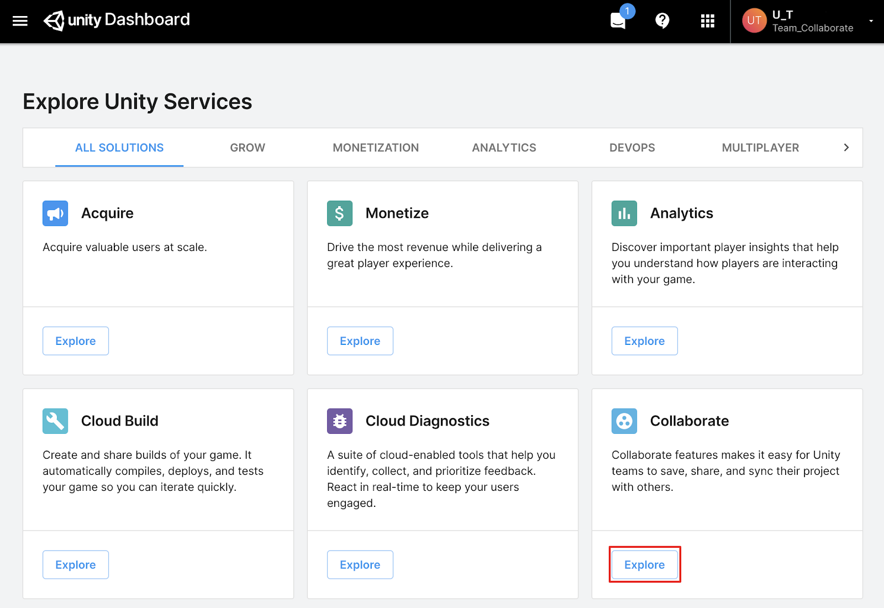
Task: Expand the account dropdown arrow
Action: [871, 21]
